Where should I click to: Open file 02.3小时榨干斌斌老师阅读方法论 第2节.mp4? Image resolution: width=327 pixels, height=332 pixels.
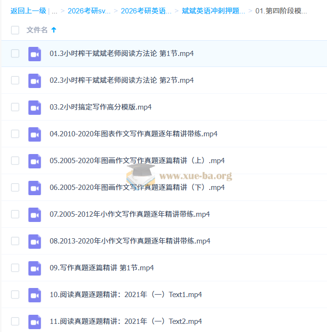[x=122, y=80]
